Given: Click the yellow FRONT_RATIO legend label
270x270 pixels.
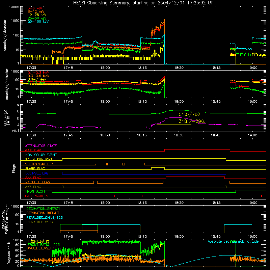Looking at the screenshot, I should pyautogui.click(x=38, y=241).
